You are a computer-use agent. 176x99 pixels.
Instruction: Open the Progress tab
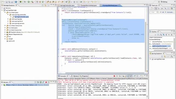[x=84, y=76]
